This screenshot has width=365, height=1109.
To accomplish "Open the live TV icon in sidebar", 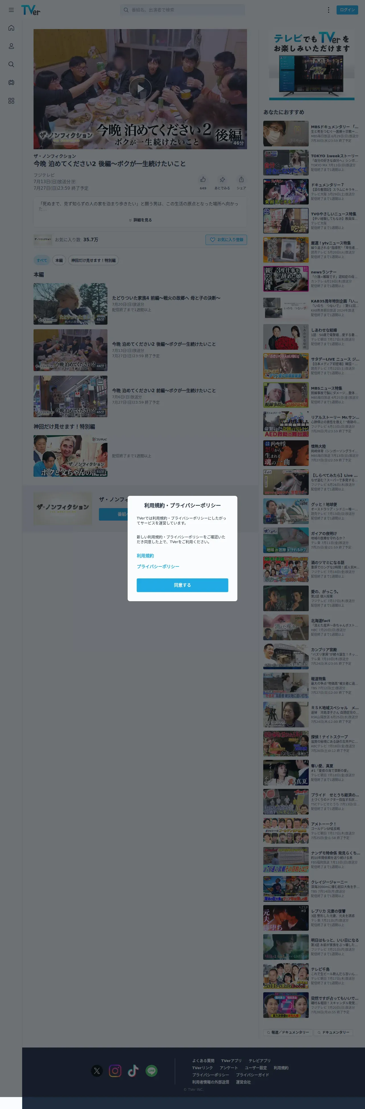I will [11, 82].
